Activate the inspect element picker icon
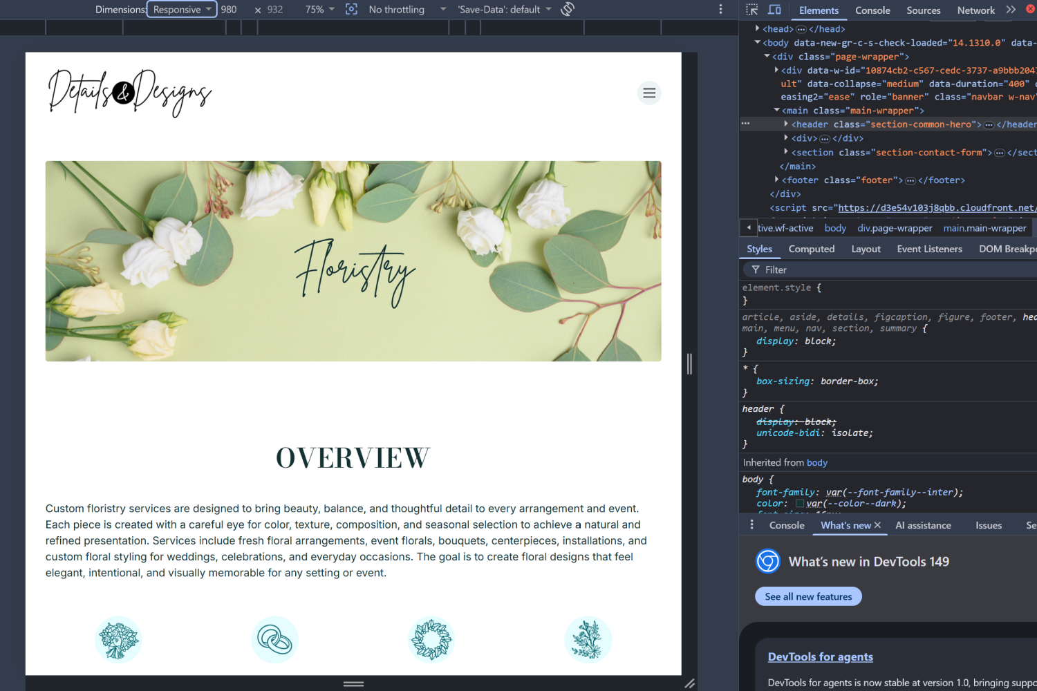Viewport: 1037px width, 691px height. point(752,10)
